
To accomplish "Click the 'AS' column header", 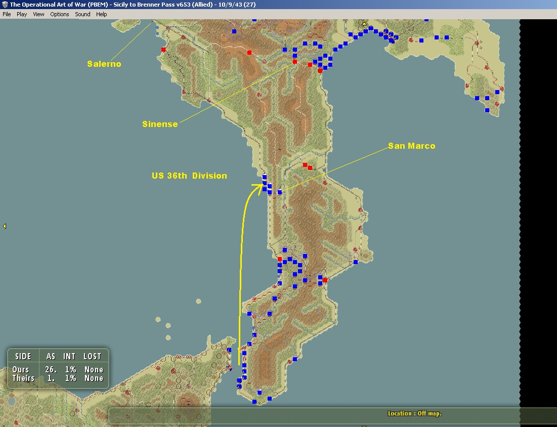I will [51, 356].
